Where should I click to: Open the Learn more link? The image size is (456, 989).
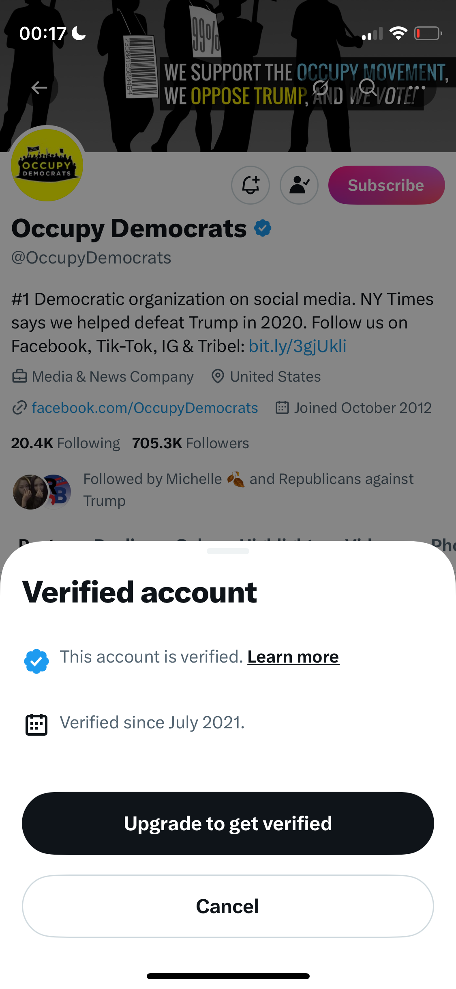[x=293, y=657]
